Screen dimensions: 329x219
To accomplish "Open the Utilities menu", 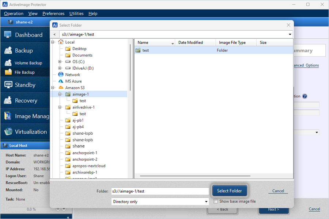I will pos(76,14).
